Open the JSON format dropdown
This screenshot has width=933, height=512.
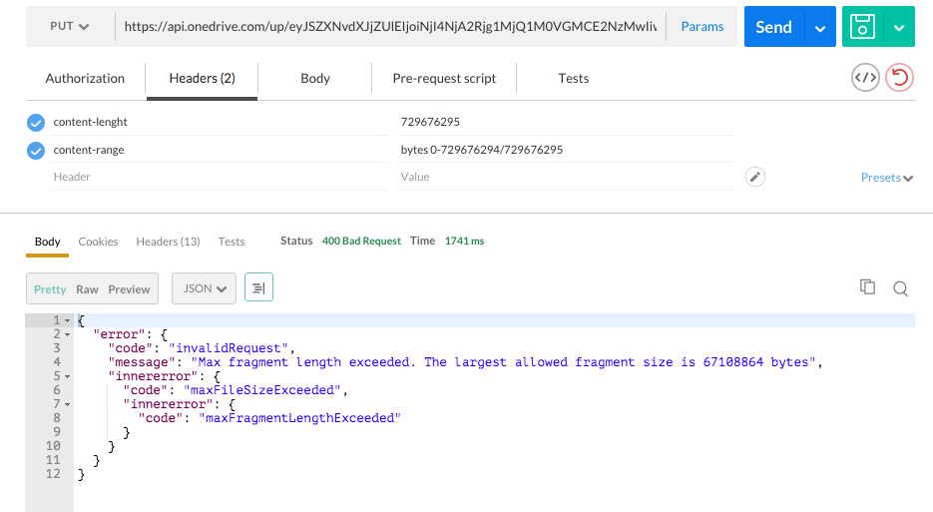coord(205,288)
